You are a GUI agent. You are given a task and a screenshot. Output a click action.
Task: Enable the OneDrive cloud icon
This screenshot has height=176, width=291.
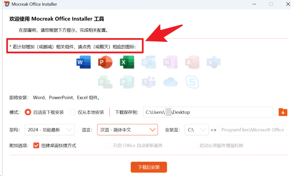pyautogui.click(x=170, y=82)
